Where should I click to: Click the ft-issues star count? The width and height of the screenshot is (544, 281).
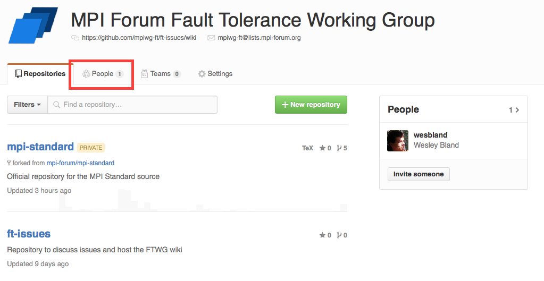[x=325, y=235]
